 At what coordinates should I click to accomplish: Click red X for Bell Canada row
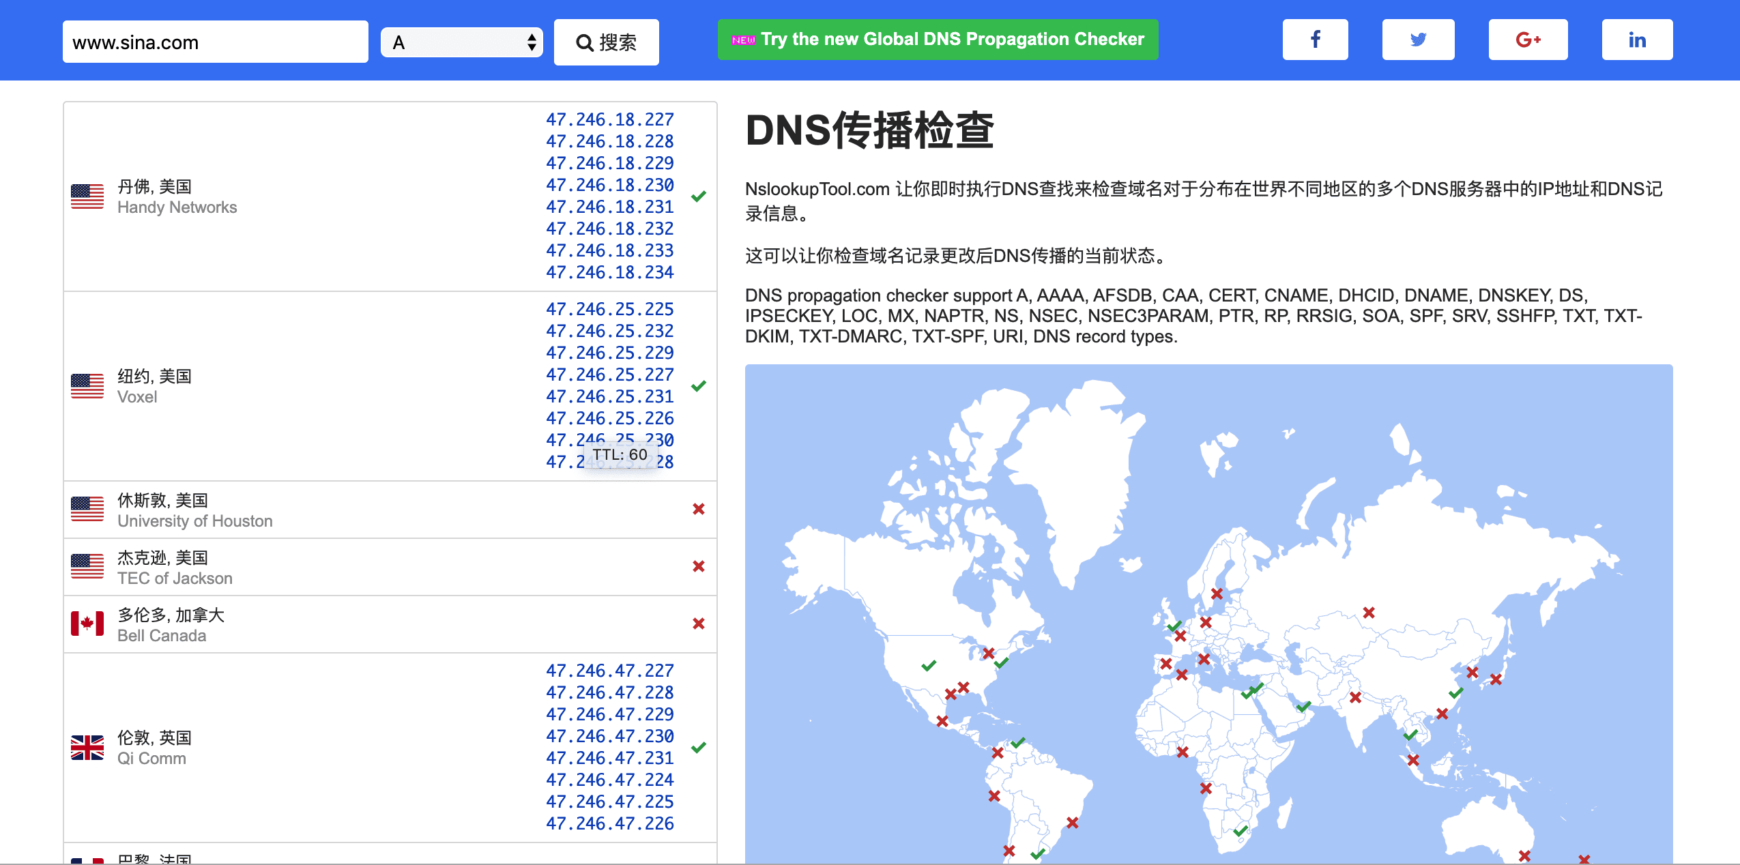pos(698,624)
